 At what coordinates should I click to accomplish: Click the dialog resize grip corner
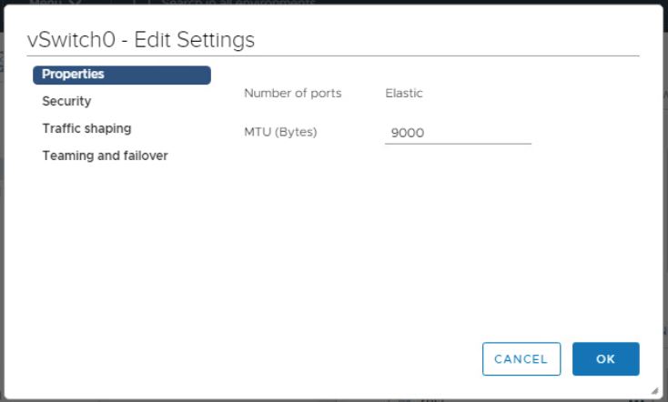pos(655,390)
